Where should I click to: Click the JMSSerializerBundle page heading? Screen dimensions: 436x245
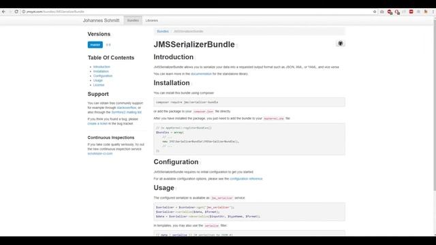194,44
